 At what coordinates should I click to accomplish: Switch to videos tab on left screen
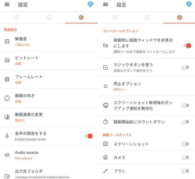click(x=16, y=18)
